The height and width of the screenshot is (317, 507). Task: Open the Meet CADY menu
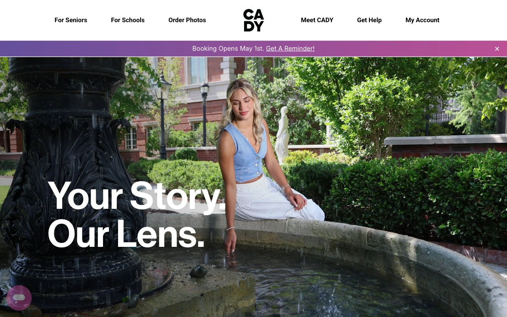[317, 20]
